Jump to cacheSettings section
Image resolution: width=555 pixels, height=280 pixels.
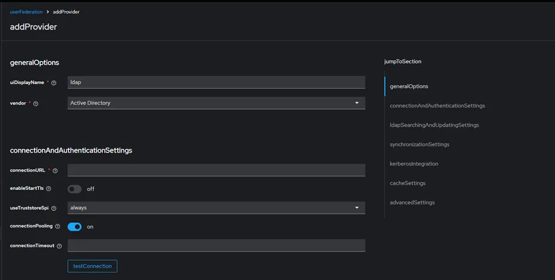click(407, 183)
